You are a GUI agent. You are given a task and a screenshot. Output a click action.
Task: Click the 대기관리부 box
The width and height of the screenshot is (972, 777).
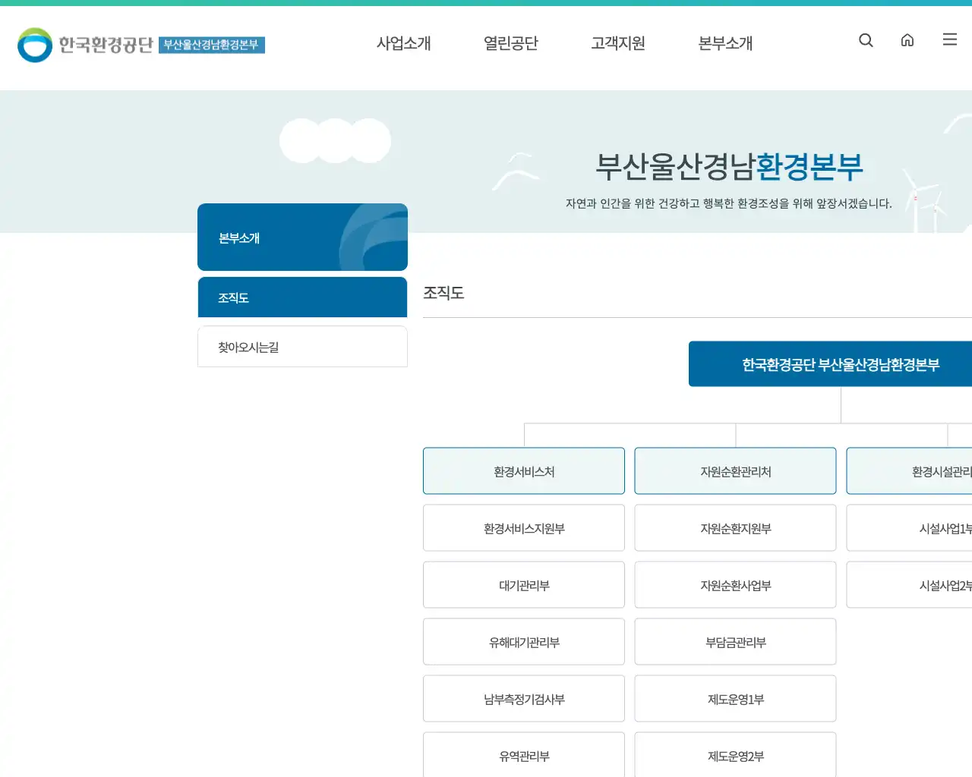523,585
